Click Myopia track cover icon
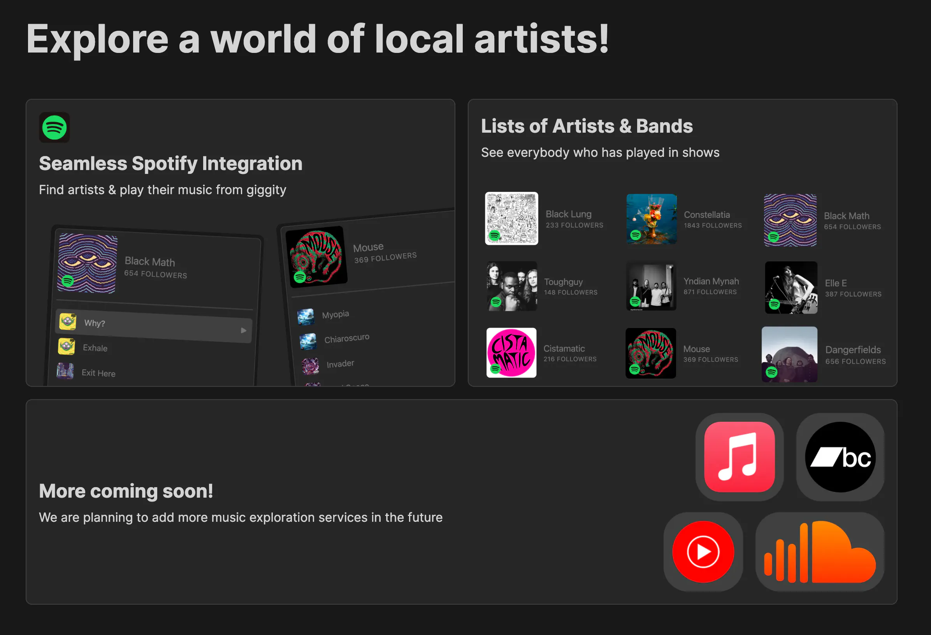The width and height of the screenshot is (931, 635). [x=306, y=317]
